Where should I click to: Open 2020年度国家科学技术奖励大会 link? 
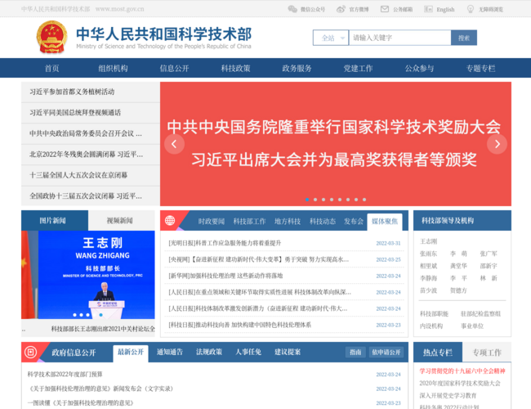460,383
